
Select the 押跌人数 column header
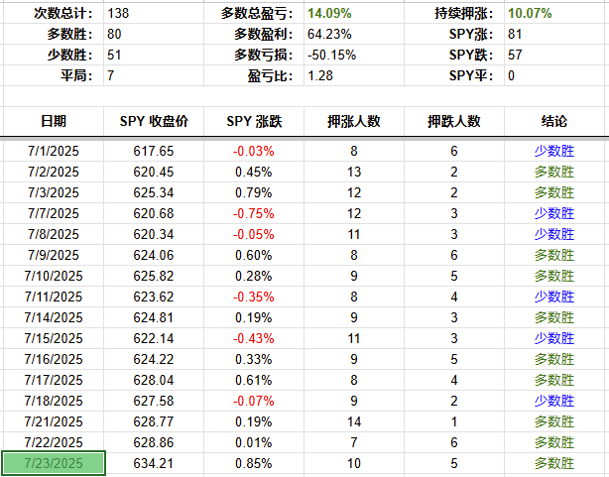(453, 121)
